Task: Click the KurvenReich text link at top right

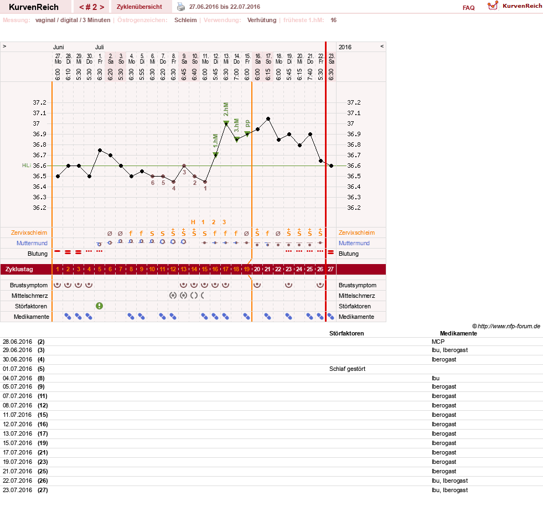Action: coord(522,6)
